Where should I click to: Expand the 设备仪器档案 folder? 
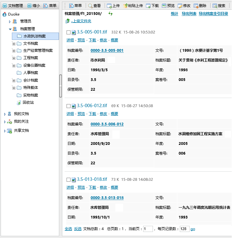click(x=14, y=66)
